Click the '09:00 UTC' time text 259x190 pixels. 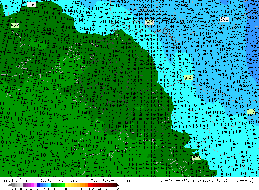[x=212, y=180]
